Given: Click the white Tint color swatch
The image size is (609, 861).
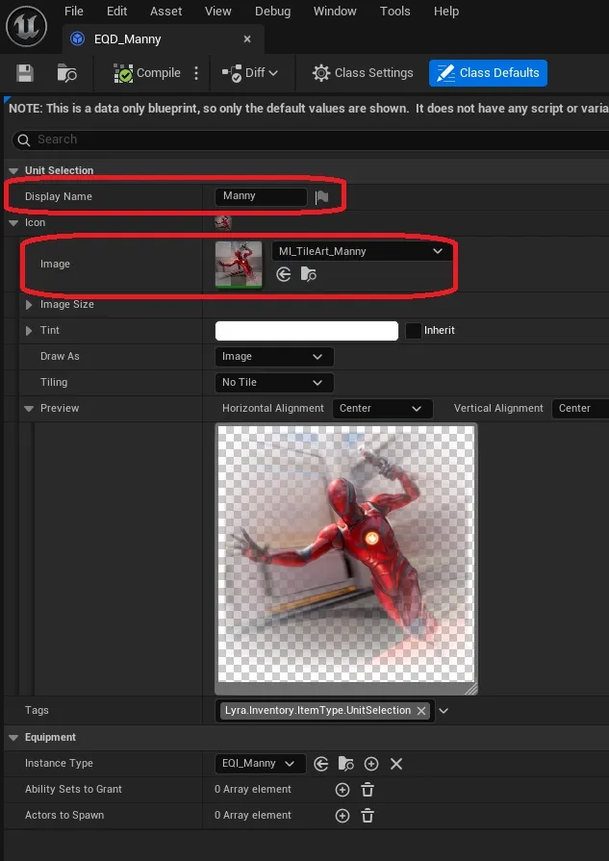Looking at the screenshot, I should (306, 331).
